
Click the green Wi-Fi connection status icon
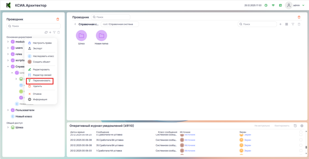[273, 5]
